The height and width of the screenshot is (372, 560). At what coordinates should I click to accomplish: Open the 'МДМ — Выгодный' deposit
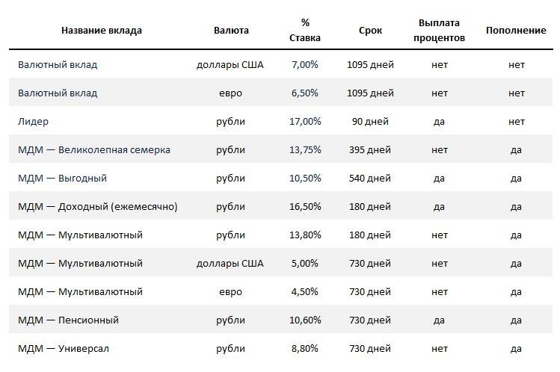[x=63, y=179]
